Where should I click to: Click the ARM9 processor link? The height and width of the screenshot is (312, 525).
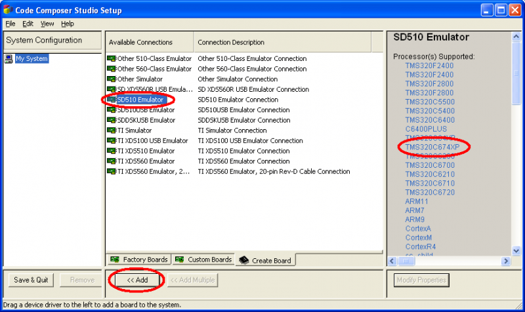pos(415,220)
